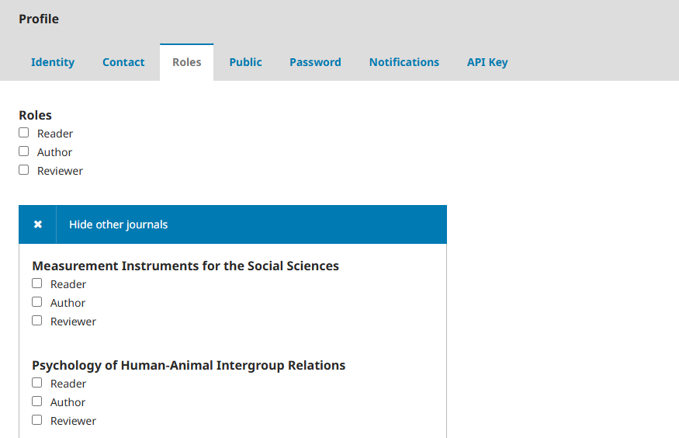Check Author under Measurement Instruments journal

[37, 302]
